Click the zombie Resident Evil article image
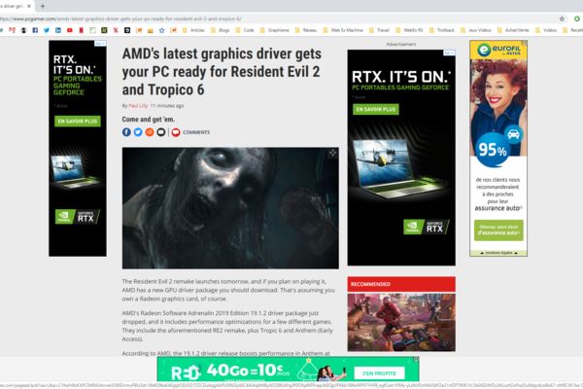Viewport: 583px width, 389px height. coord(230,208)
